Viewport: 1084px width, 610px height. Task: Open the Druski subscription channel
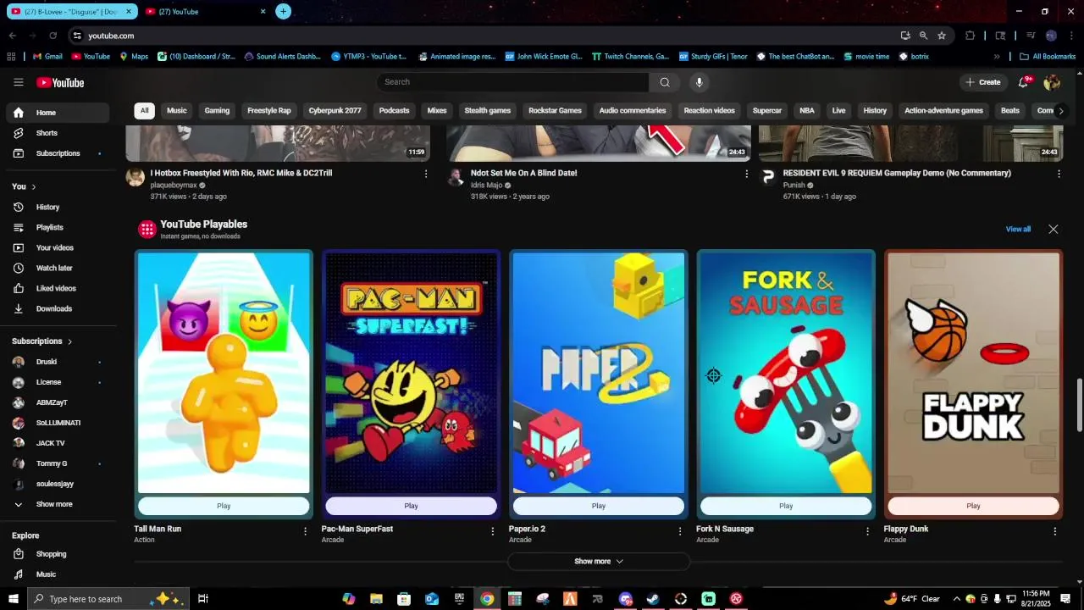(x=58, y=362)
